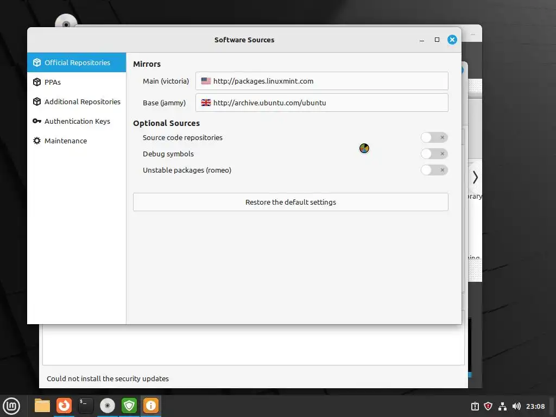Click the Authentication Keys key icon
Screen dimensions: 556x417
(37, 121)
